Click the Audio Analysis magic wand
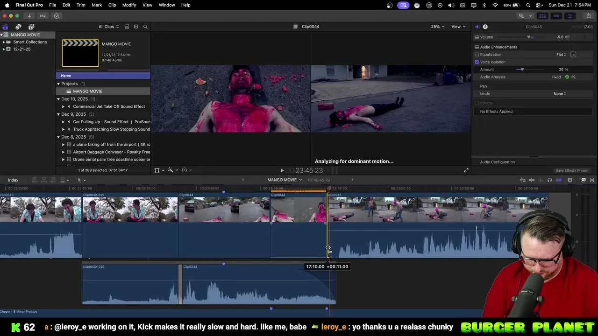 [x=573, y=77]
